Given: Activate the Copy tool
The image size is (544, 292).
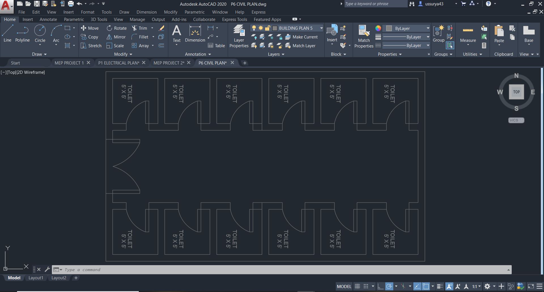Looking at the screenshot, I should point(90,37).
